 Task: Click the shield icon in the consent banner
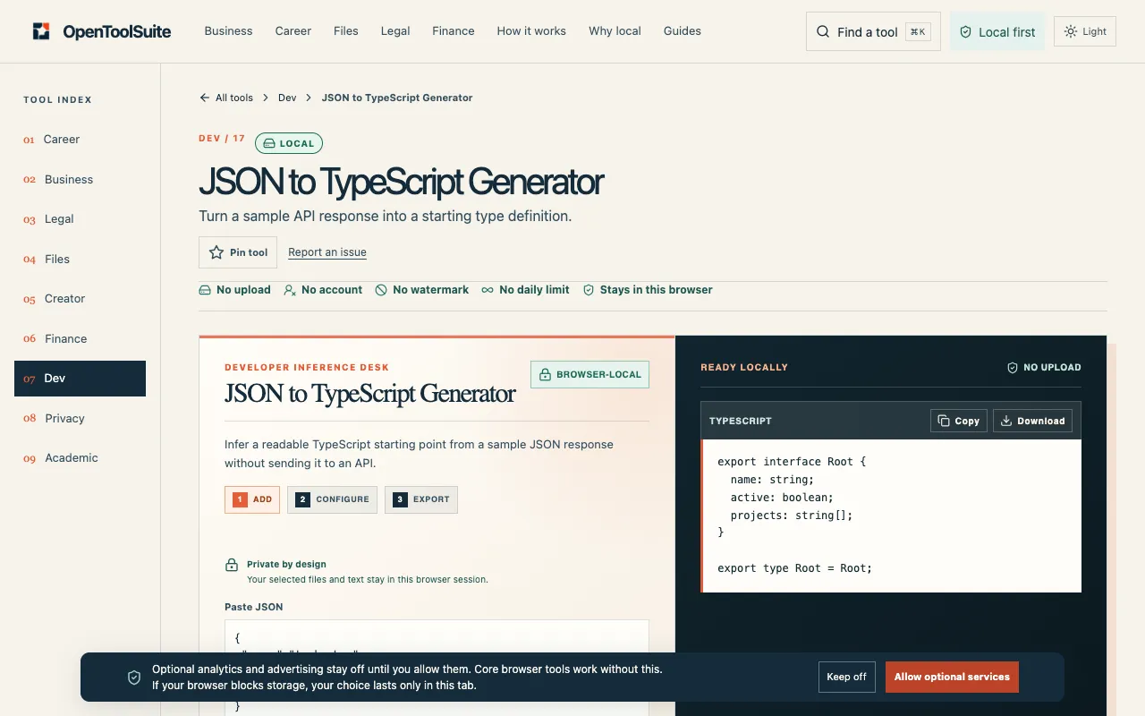tap(134, 678)
